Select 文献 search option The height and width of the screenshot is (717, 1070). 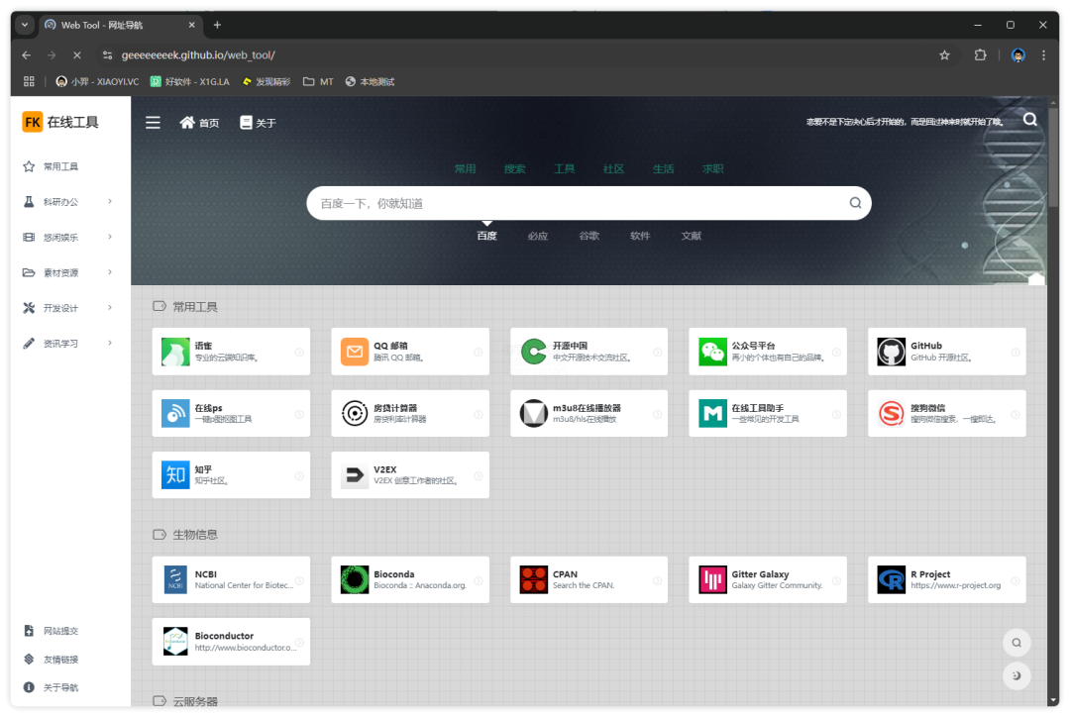tap(692, 236)
